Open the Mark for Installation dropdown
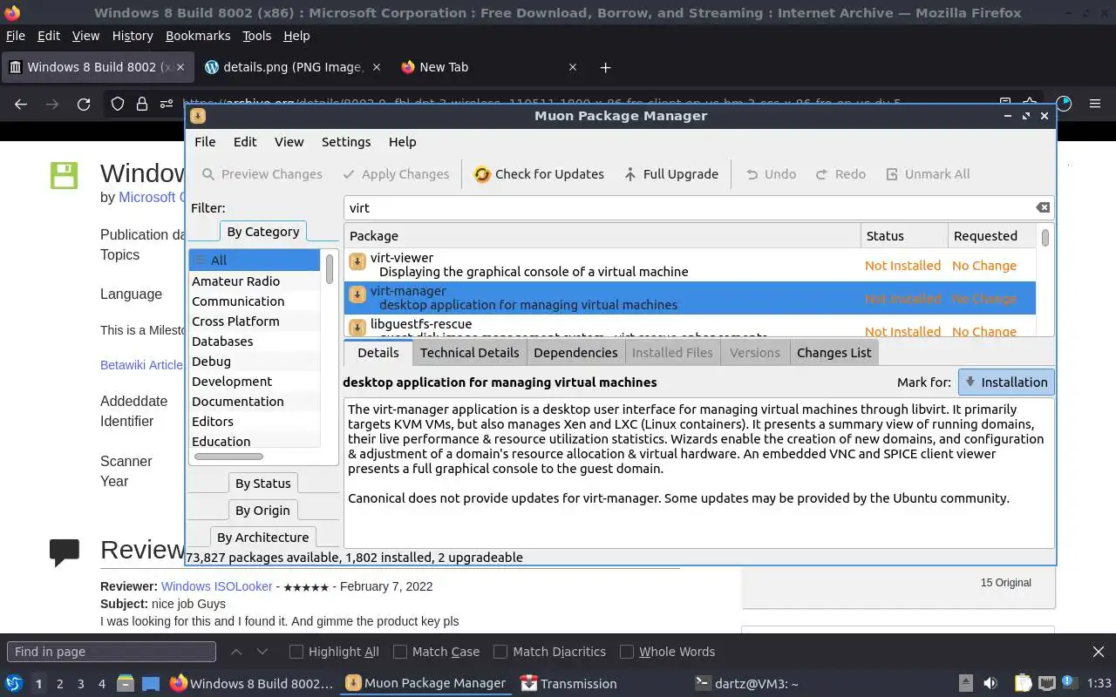This screenshot has height=697, width=1116. click(x=1006, y=382)
